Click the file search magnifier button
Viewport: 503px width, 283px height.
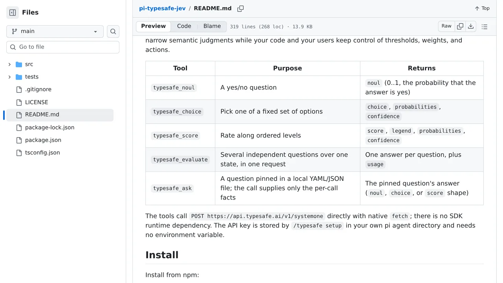tap(113, 31)
